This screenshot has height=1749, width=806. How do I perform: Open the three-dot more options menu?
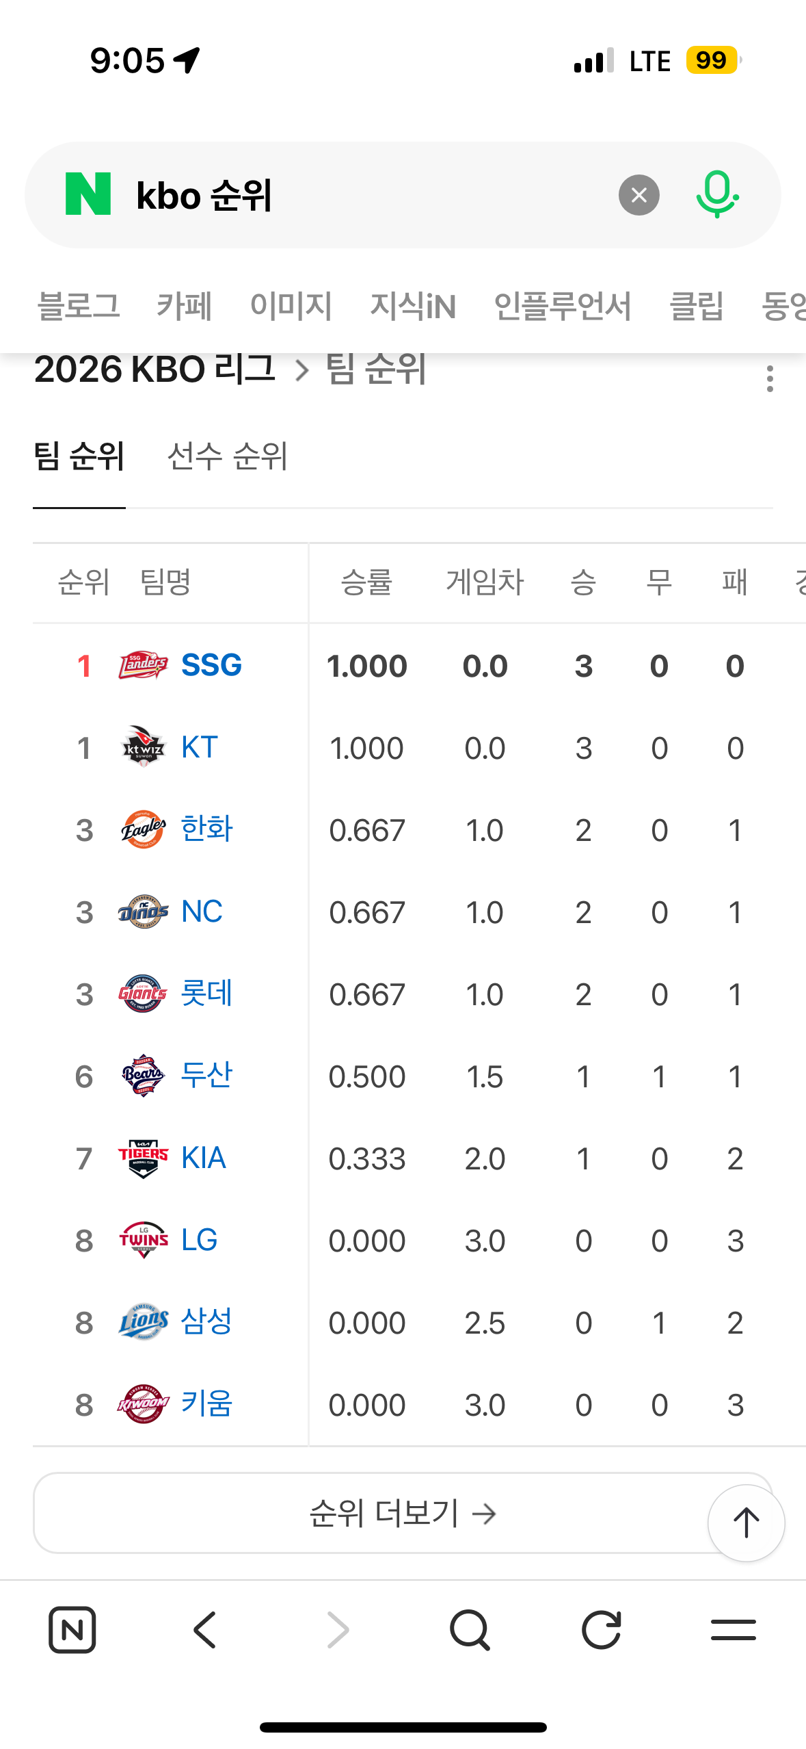[x=770, y=378]
